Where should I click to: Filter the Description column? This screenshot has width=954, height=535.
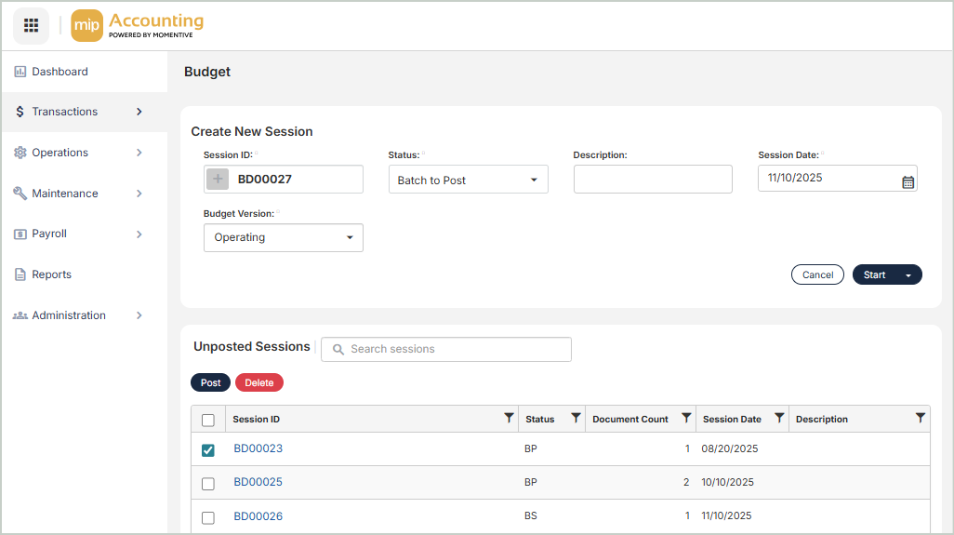[x=920, y=419]
